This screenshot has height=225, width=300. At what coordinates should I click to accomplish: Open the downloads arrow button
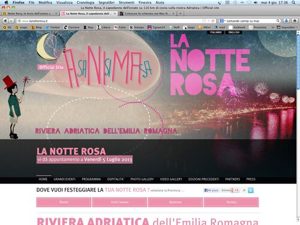(286, 21)
